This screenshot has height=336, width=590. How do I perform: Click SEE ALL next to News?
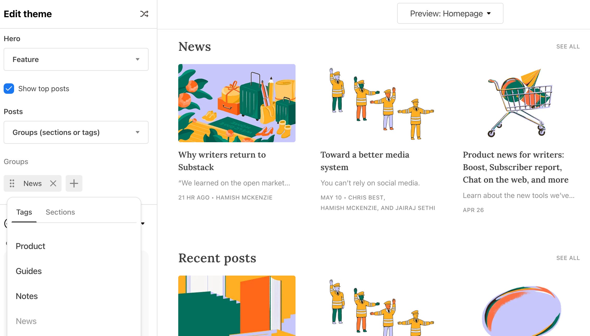pyautogui.click(x=568, y=47)
